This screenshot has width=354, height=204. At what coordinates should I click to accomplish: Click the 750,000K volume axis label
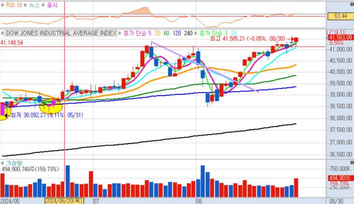click(340, 169)
